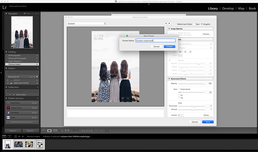Open Compare view from the toolbar
Screen dimensions: 258x152
55,131
